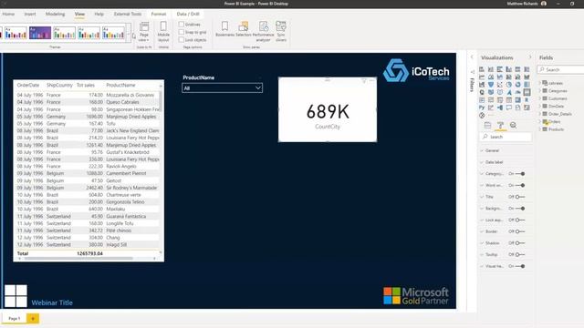
Task: Expand the themes gallery arrow
Action: point(129,33)
